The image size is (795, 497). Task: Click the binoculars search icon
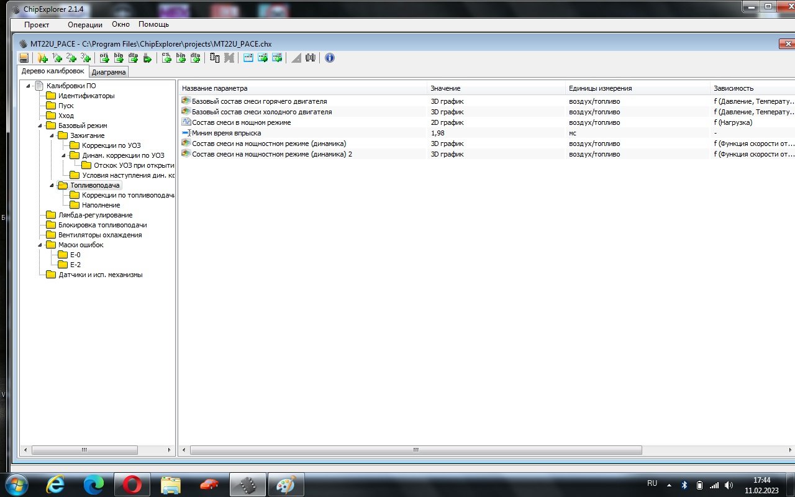pos(311,58)
